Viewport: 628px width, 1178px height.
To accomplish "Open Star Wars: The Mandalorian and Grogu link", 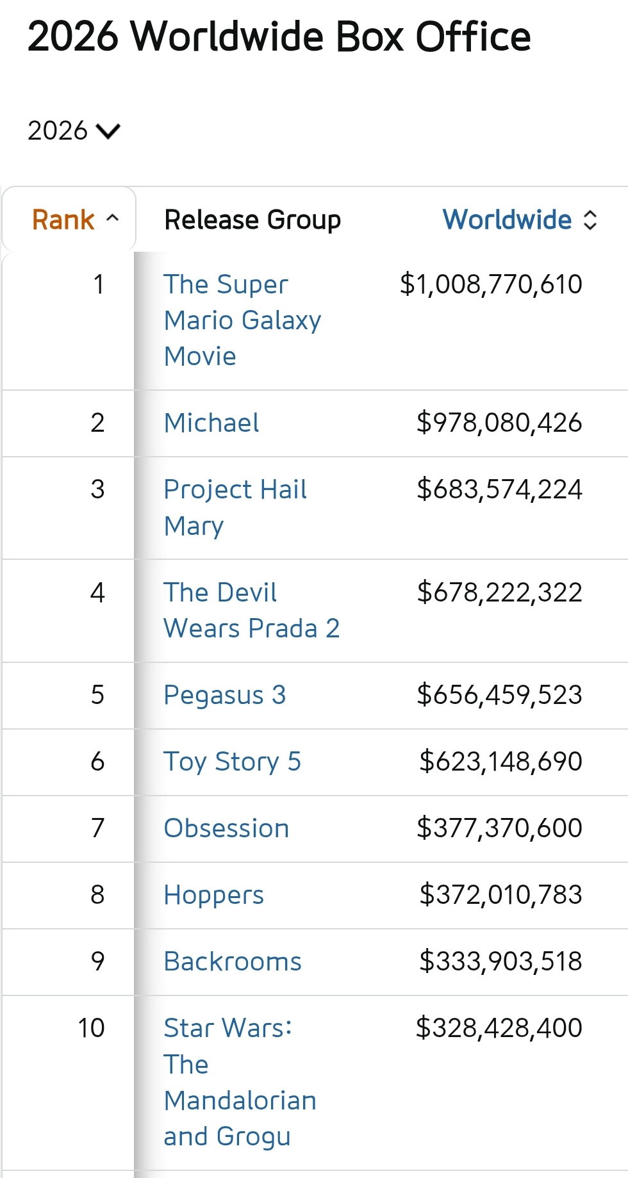I will 240,1083.
